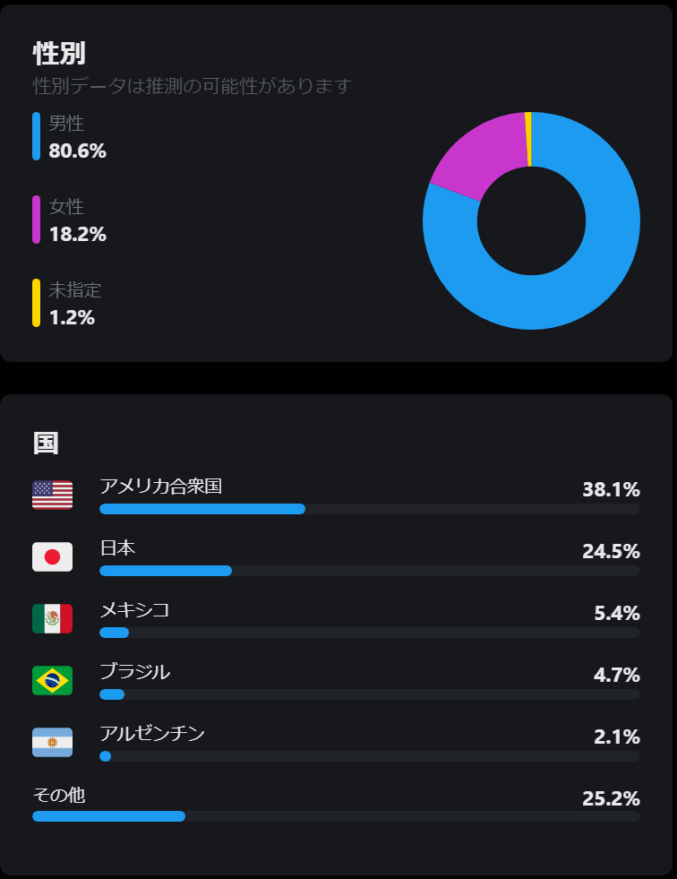
Task: Click the 80.6% male percentage value
Action: pyautogui.click(x=77, y=151)
